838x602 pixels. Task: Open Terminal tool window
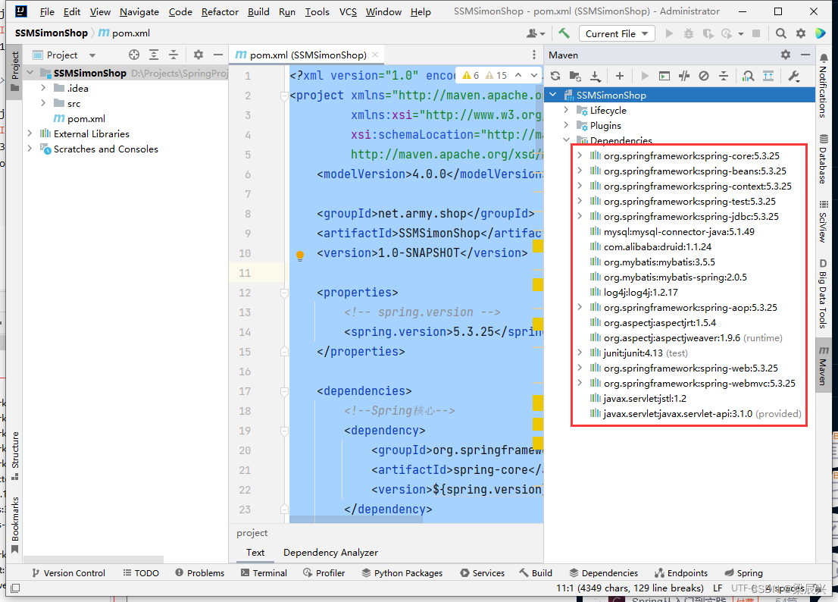(x=264, y=573)
